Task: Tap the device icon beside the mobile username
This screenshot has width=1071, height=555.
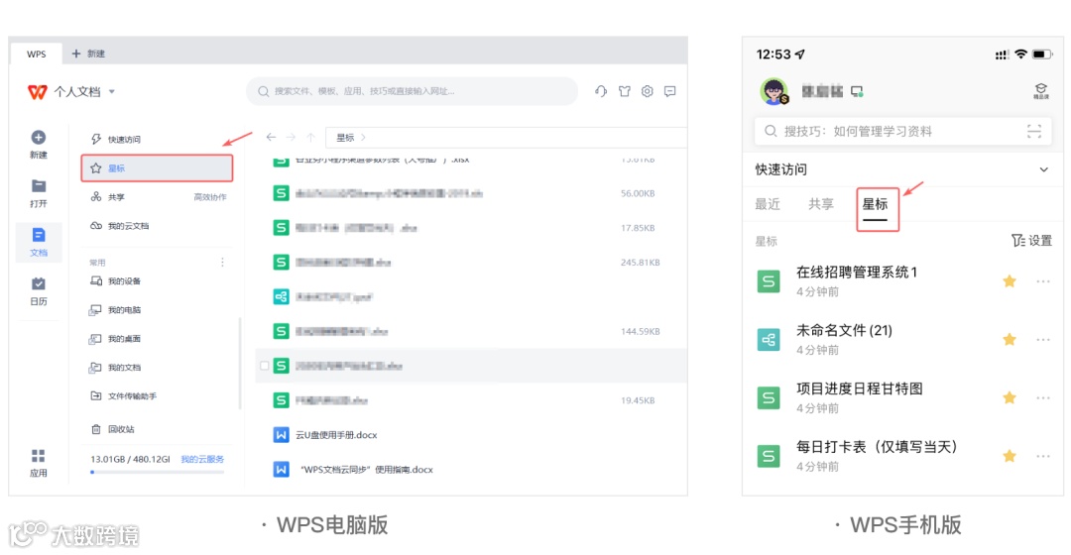Action: [857, 91]
